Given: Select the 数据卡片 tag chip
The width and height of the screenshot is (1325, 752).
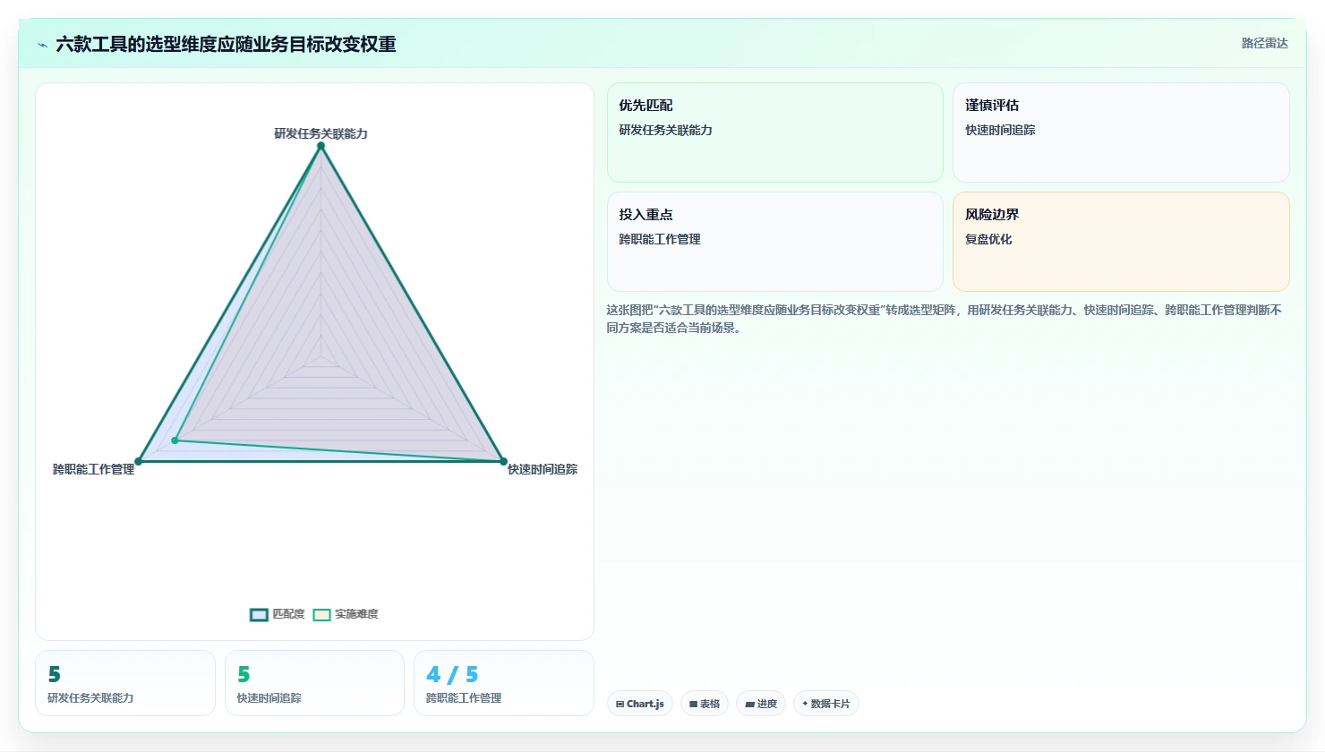Looking at the screenshot, I should click(825, 704).
